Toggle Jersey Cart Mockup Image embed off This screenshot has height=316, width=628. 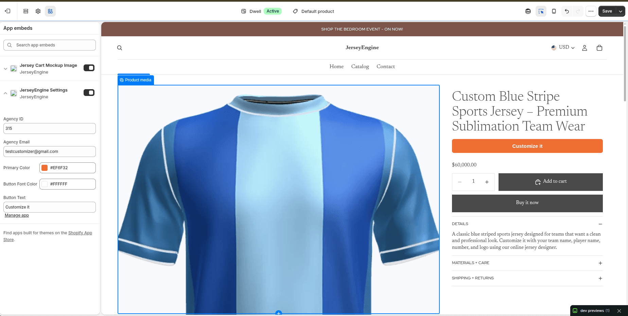(x=89, y=68)
